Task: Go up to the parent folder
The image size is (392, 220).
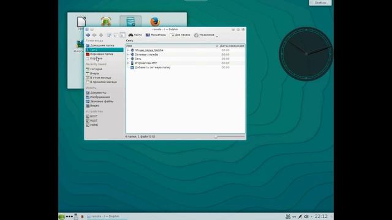Action: tap(101, 35)
